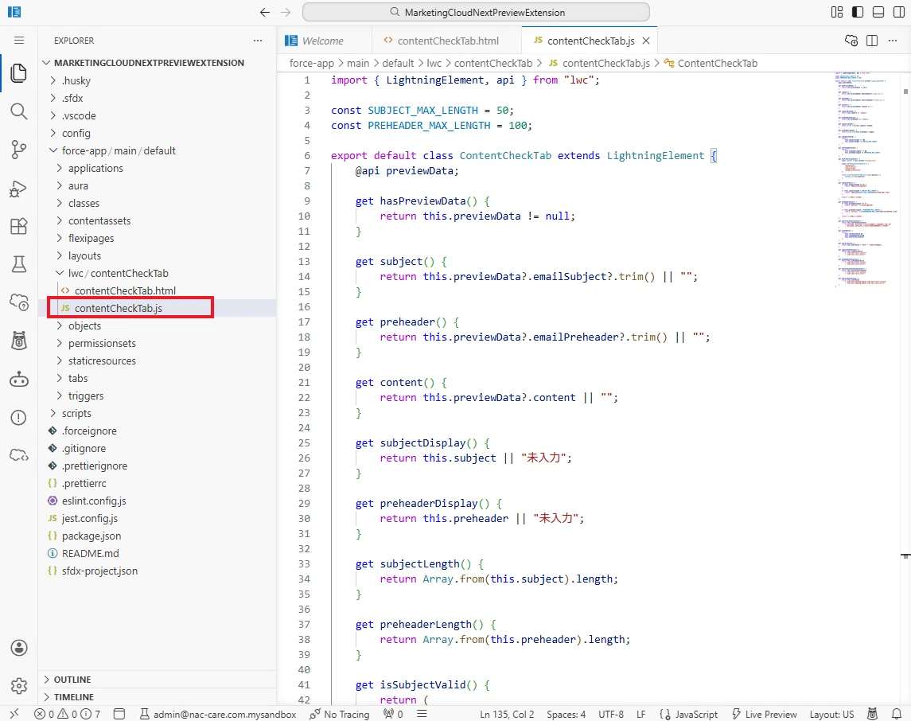
Task: Expand the applications folder
Action: [157, 168]
